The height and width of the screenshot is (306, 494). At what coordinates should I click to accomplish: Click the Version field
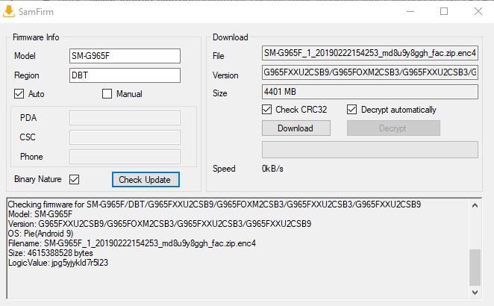click(370, 72)
